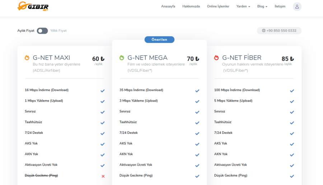Click the 7/24 Destek checkmark in G-NET MEGA
Image resolution: width=323 pixels, height=185 pixels.
197,133
